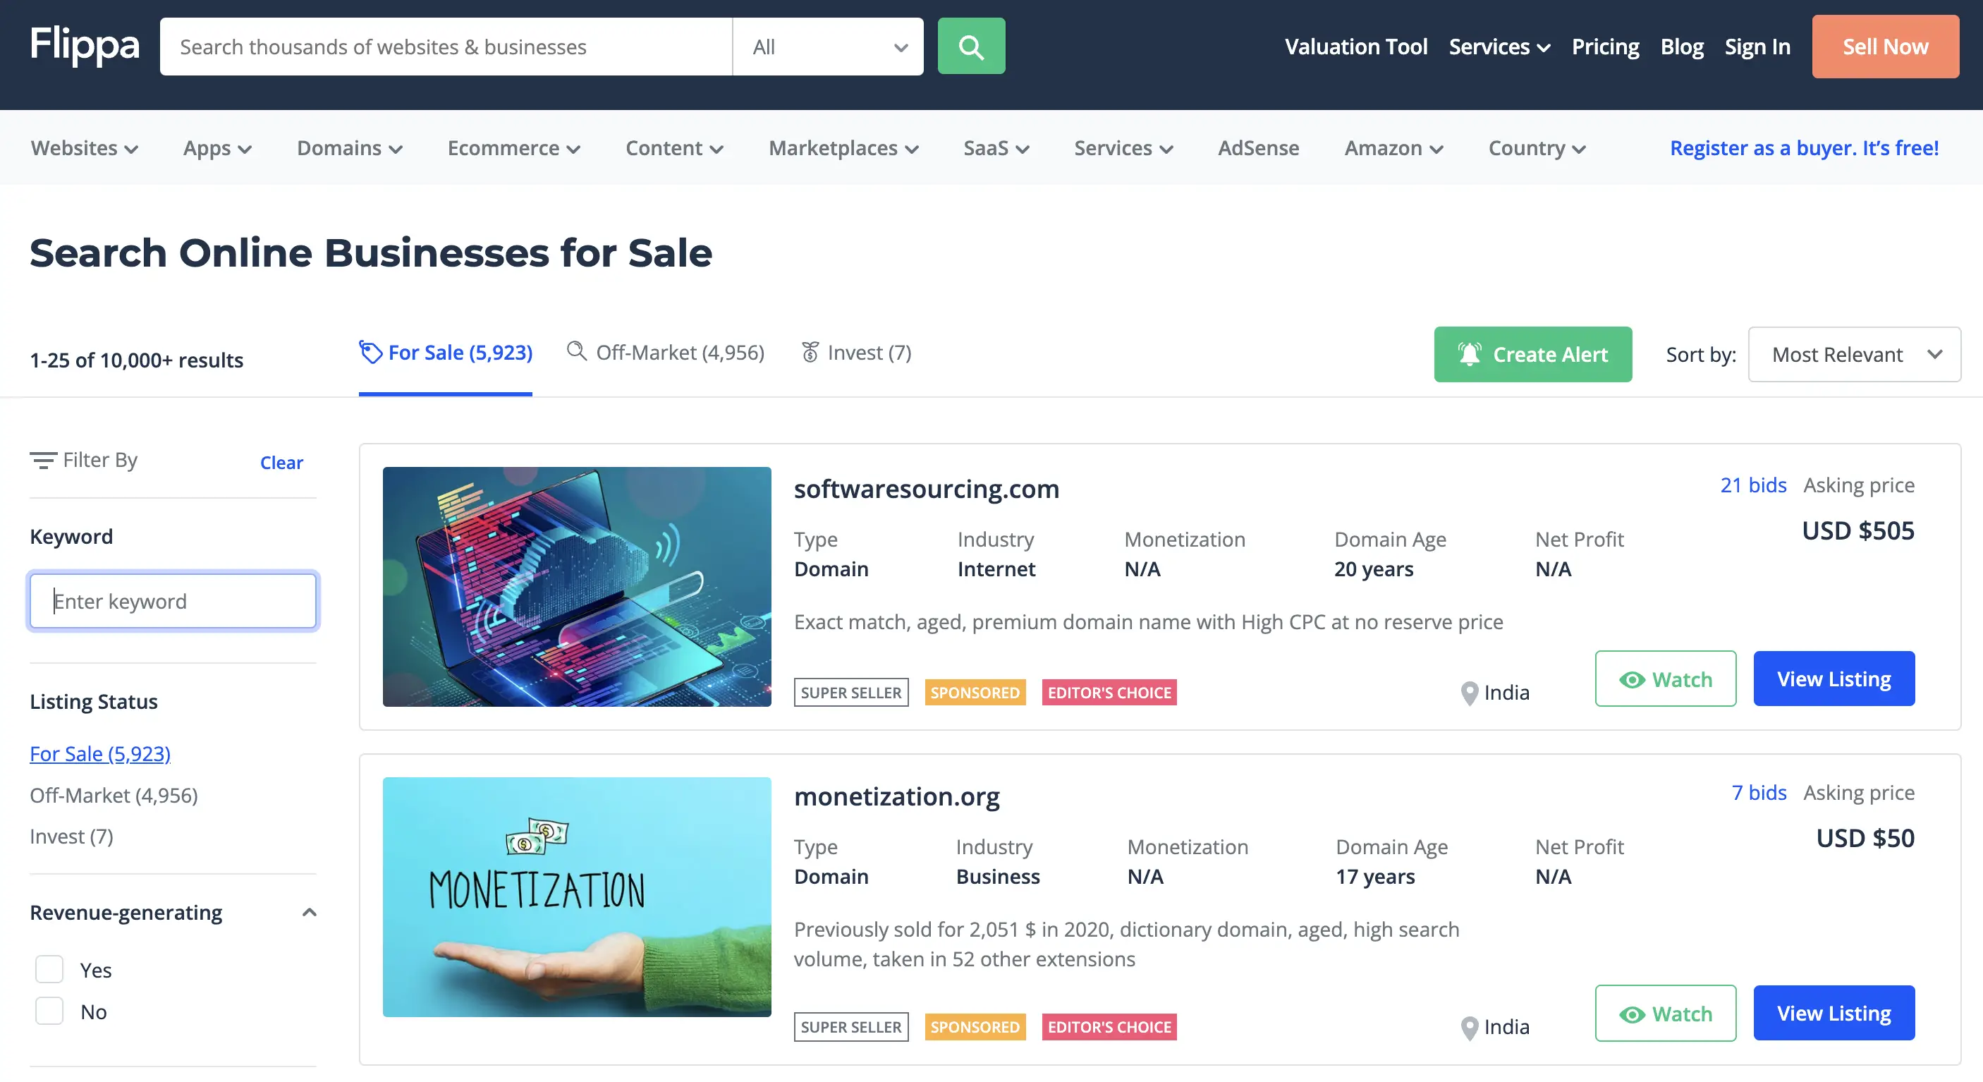1983x1082 pixels.
Task: Click the Create Alert button
Action: [1532, 354]
